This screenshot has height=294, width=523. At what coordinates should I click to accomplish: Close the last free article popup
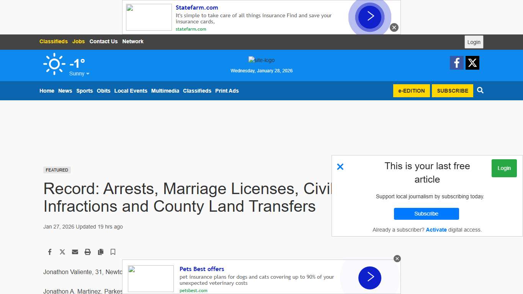pos(340,167)
